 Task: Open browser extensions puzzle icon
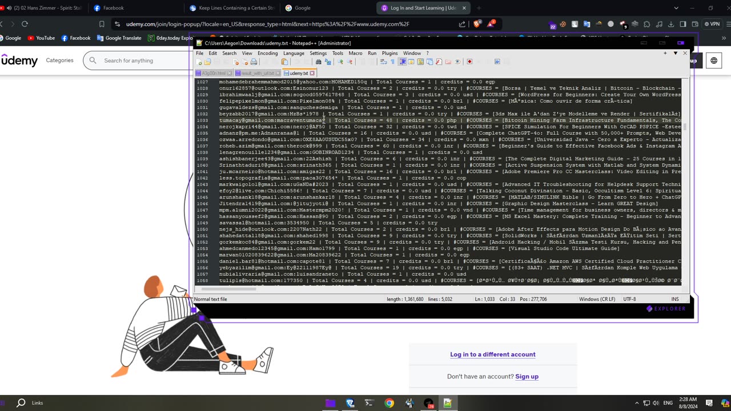point(646,24)
